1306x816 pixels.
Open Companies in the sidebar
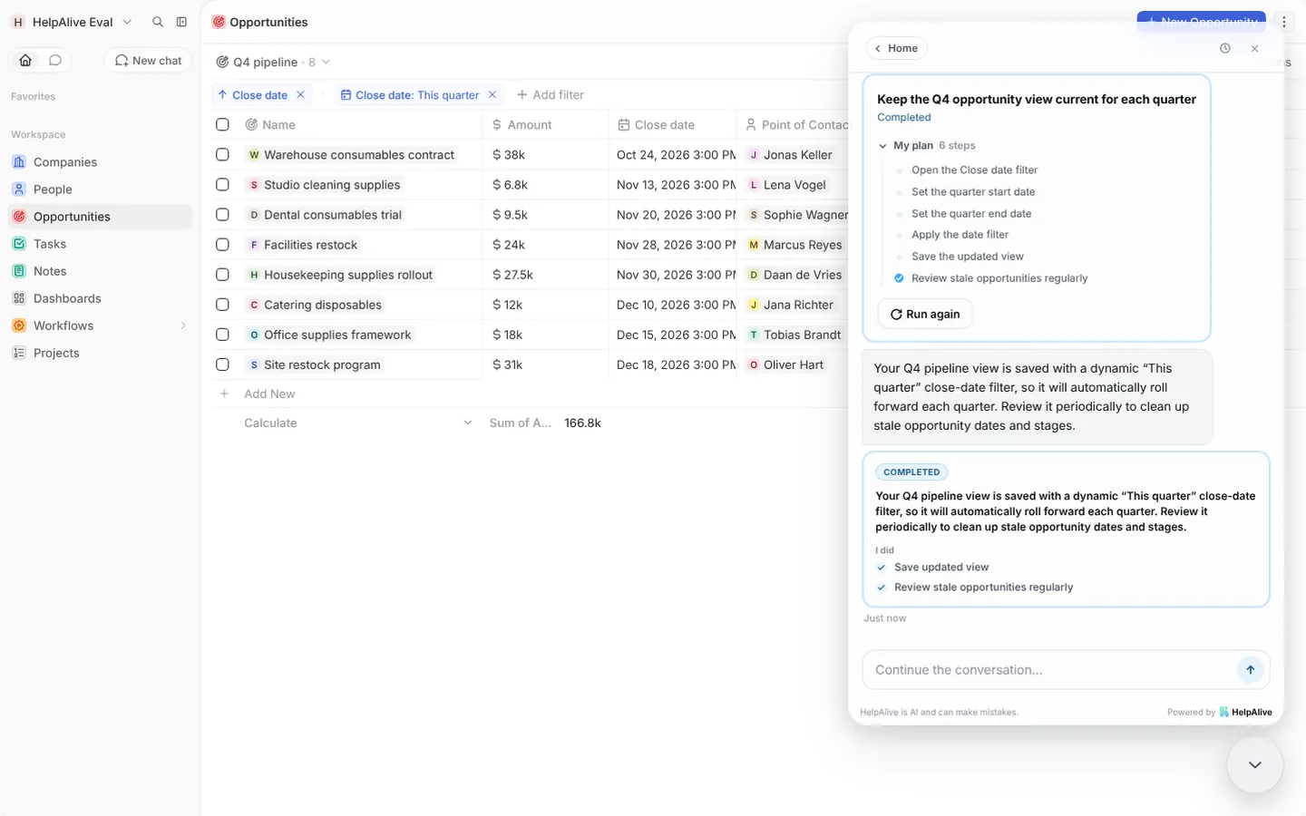pyautogui.click(x=100, y=162)
